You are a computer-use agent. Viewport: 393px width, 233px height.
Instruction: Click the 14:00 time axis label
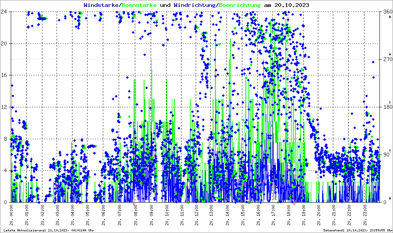pos(227,215)
